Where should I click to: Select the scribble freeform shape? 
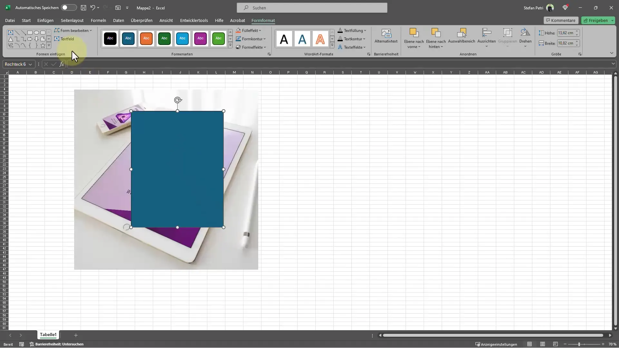11,45
